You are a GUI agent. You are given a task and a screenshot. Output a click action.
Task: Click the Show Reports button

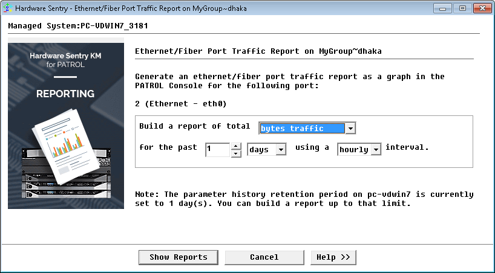click(x=179, y=257)
